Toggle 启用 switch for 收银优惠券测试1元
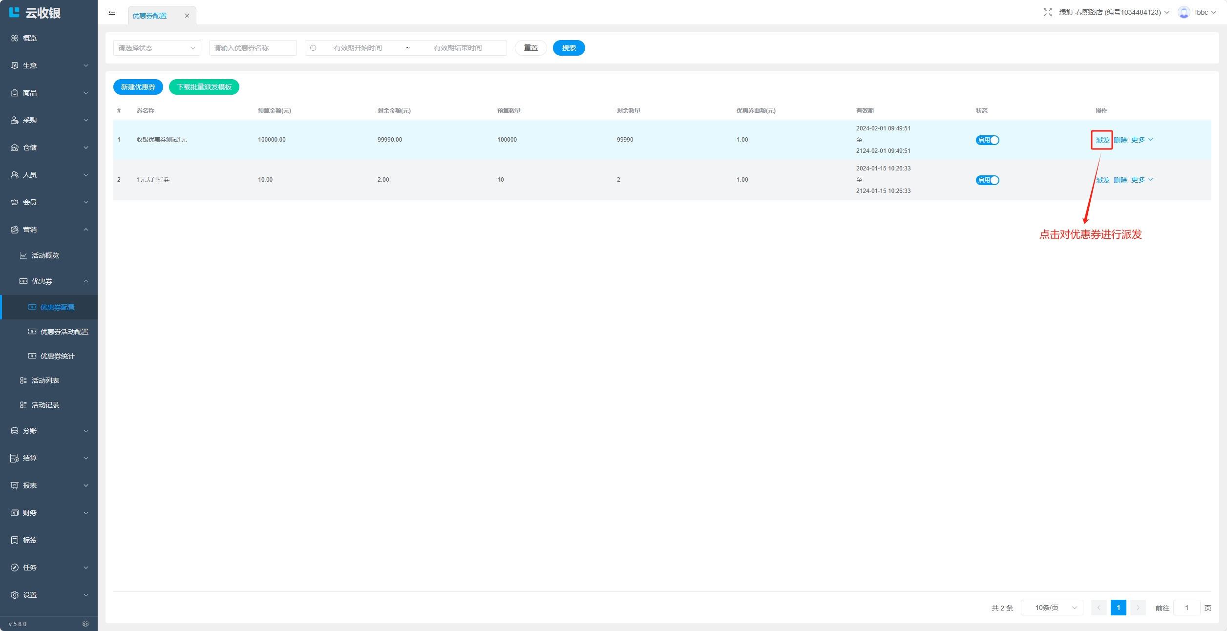Screen dimensions: 1227x631 point(987,140)
